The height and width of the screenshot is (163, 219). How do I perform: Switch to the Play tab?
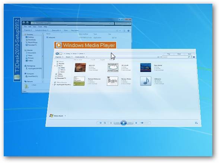click(169, 54)
